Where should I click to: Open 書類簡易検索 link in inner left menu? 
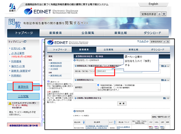pyautogui.click(x=56, y=63)
